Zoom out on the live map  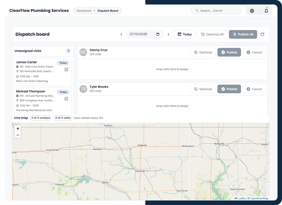pyautogui.click(x=18, y=135)
